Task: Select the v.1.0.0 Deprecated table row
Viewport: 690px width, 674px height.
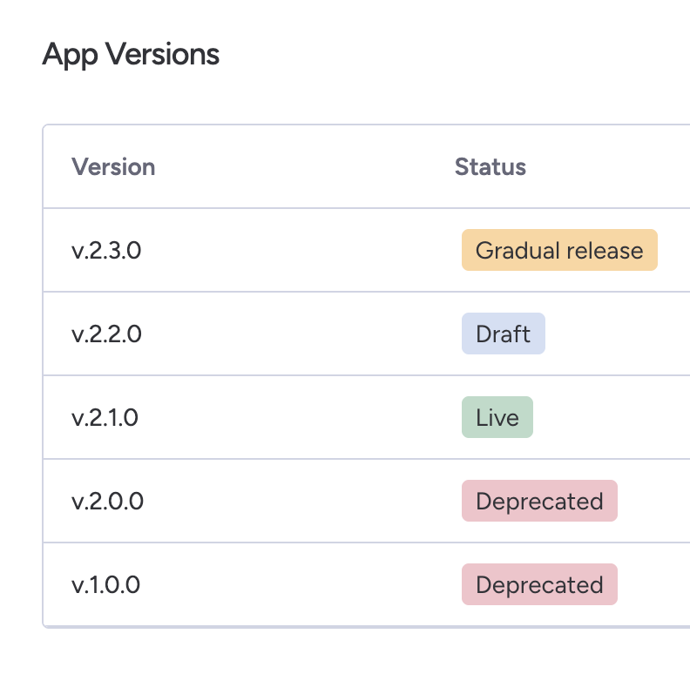Action: tap(367, 584)
